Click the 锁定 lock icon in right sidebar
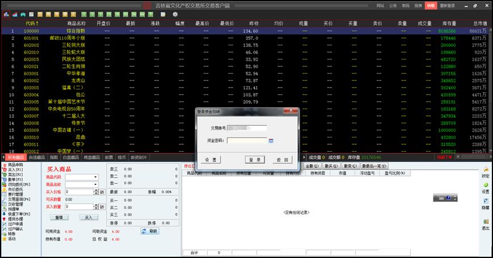Image resolution: width=493 pixels, height=258 pixels. [485, 171]
